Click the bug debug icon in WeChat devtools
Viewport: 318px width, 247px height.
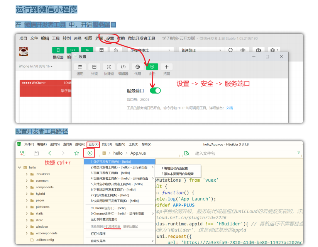point(259,50)
